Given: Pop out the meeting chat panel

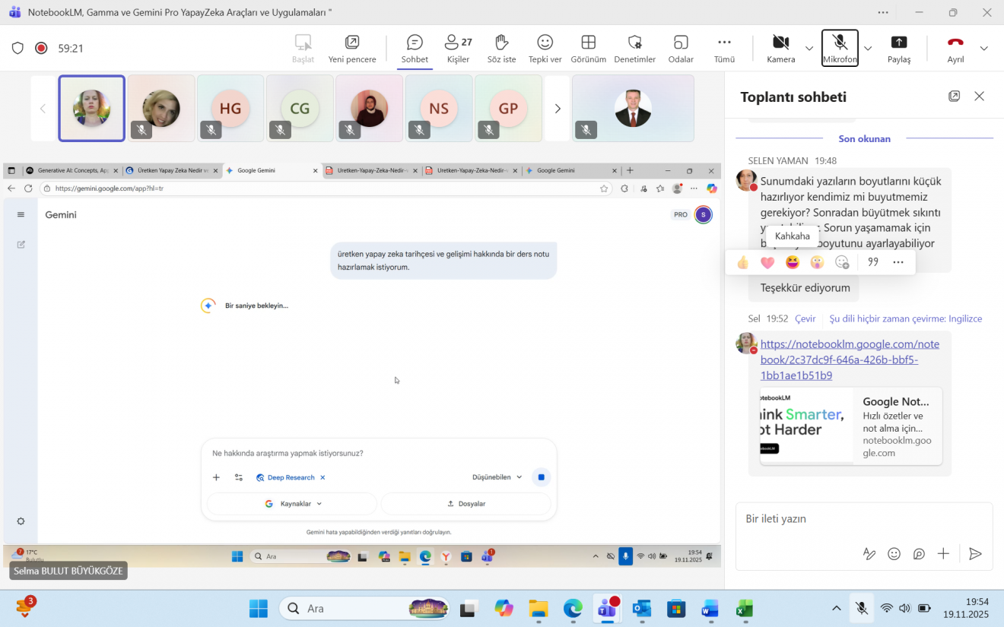Looking at the screenshot, I should 954,97.
